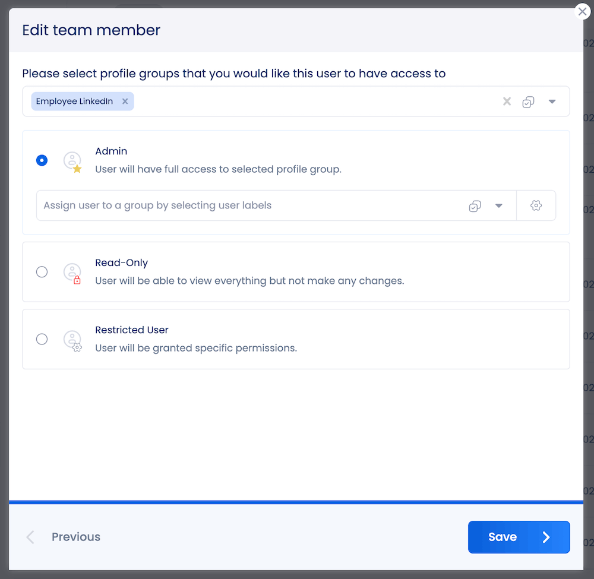Select the Admin radio button

(42, 160)
